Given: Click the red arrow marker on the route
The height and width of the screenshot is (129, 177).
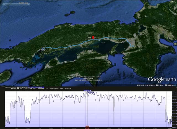Looking at the screenshot, I should click(93, 38).
